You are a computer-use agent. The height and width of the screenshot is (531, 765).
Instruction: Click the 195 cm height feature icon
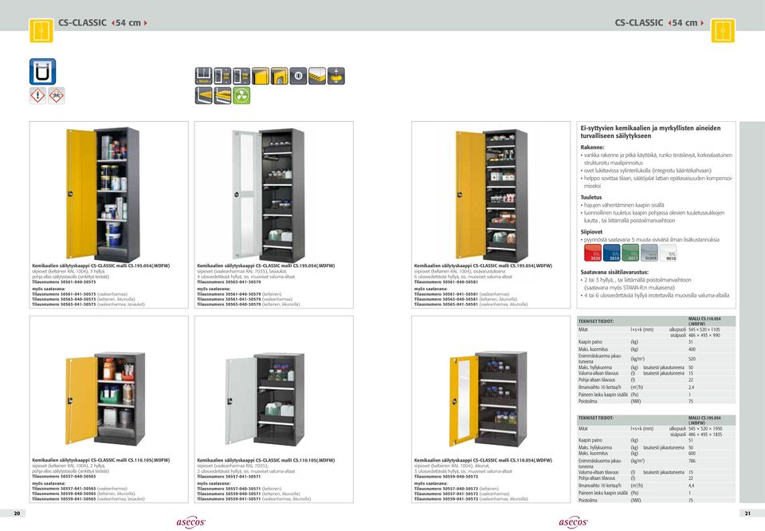tap(241, 76)
